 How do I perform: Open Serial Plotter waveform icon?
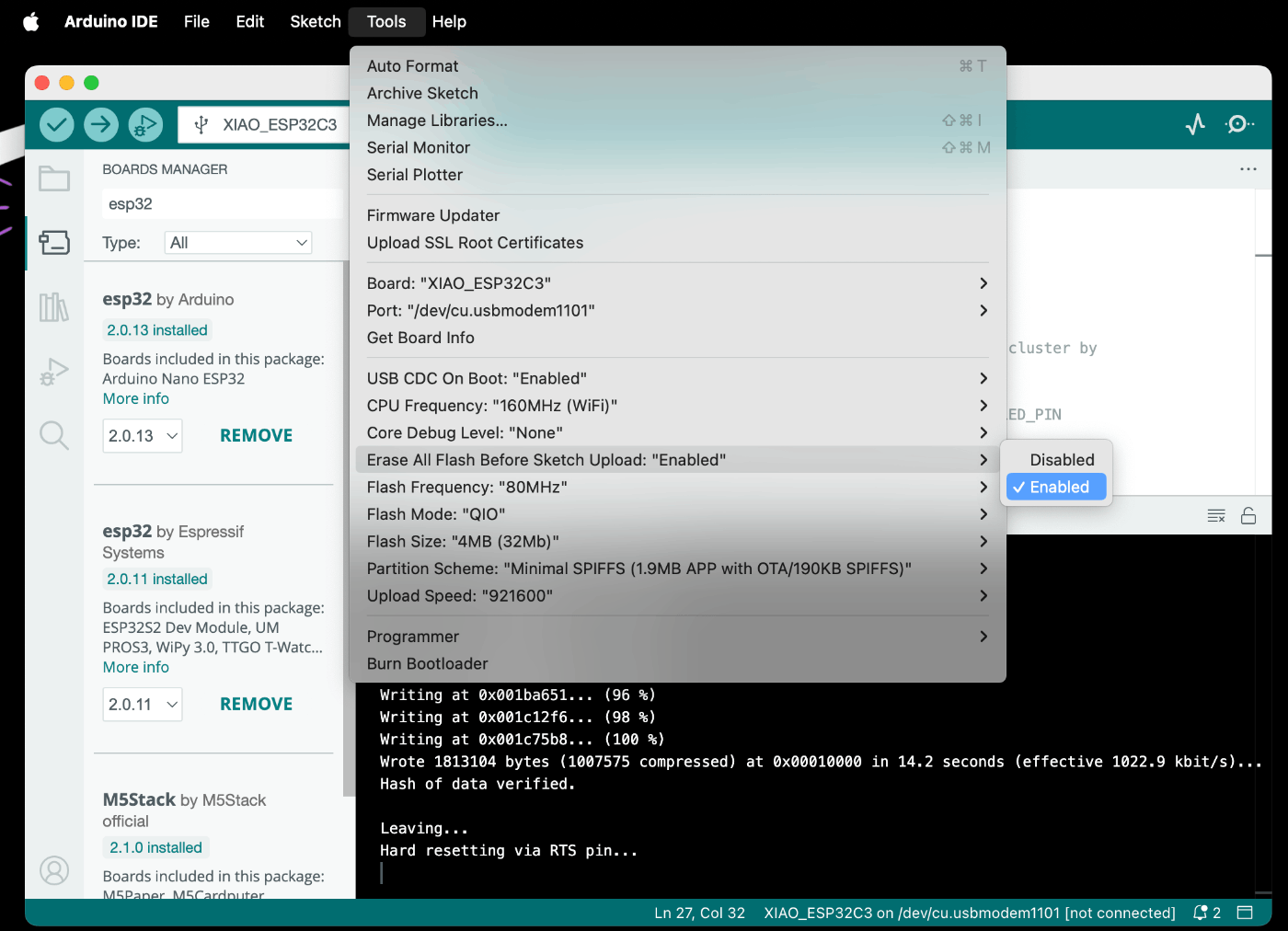pyautogui.click(x=1195, y=124)
